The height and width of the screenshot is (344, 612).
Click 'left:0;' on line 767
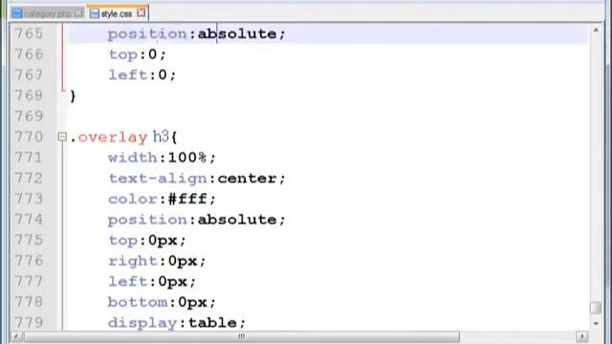[142, 75]
